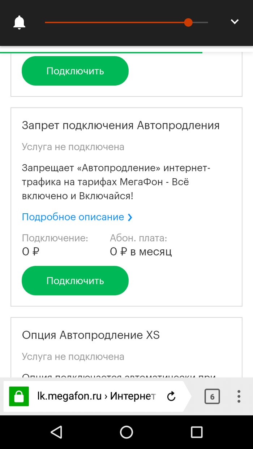Viewport: 253px width, 449px height.
Task: Reload the page with the refresh icon
Action: pos(171,397)
